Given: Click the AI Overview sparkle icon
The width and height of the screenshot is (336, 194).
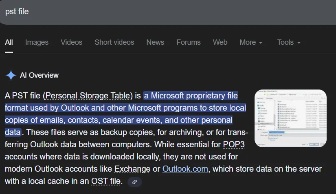Looking at the screenshot, I should [11, 75].
